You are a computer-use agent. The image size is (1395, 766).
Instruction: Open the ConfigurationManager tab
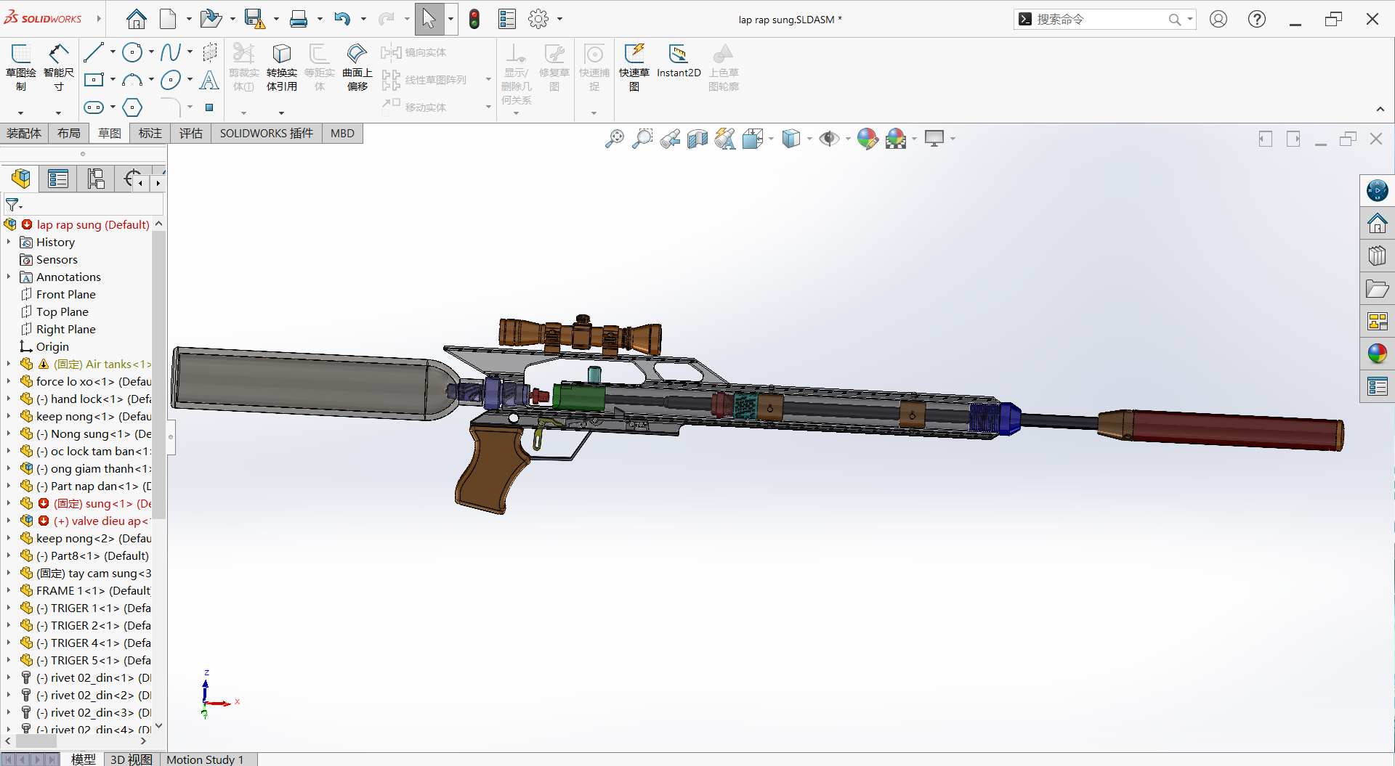(x=96, y=178)
